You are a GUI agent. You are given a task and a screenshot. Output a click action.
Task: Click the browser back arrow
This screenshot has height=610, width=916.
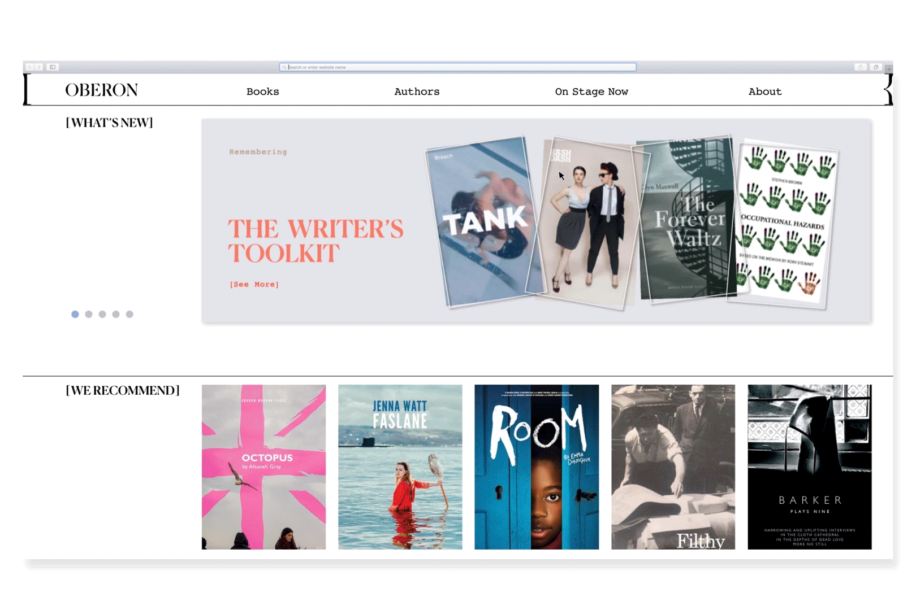click(29, 67)
